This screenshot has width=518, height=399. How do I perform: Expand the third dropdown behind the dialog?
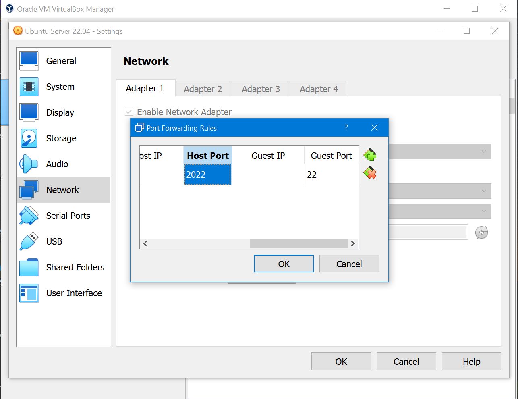(x=440, y=211)
